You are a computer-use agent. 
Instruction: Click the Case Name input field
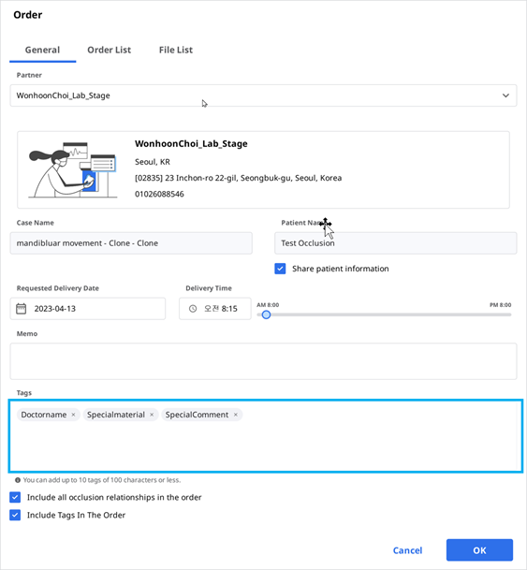pyautogui.click(x=131, y=243)
